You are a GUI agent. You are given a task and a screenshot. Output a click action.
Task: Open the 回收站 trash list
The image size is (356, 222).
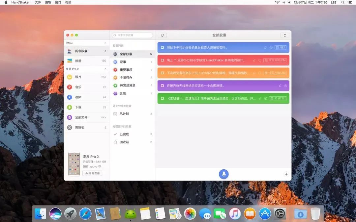click(x=124, y=142)
